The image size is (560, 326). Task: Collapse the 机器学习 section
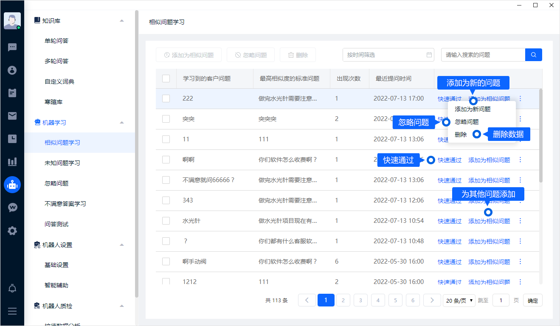coord(122,122)
